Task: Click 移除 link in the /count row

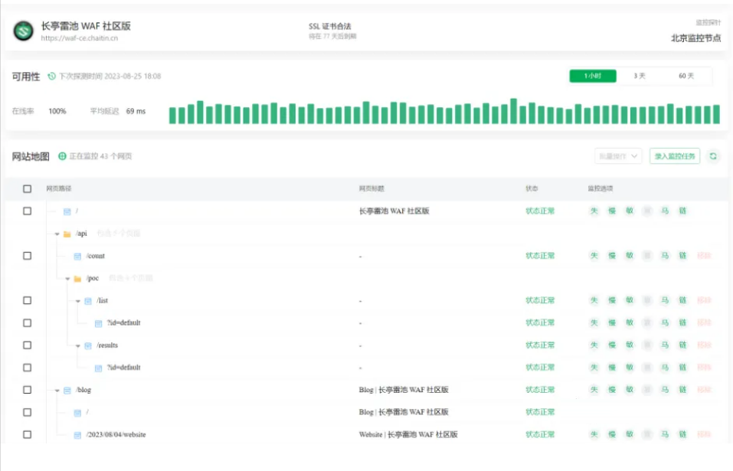Action: 703,256
